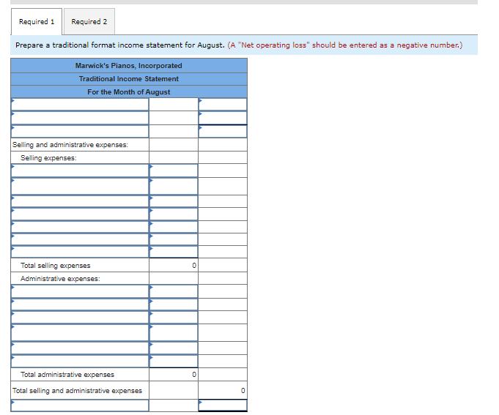Image resolution: width=499 pixels, height=415 pixels.
Task: Select the 'Total selling expenses' row label
Action: [56, 266]
